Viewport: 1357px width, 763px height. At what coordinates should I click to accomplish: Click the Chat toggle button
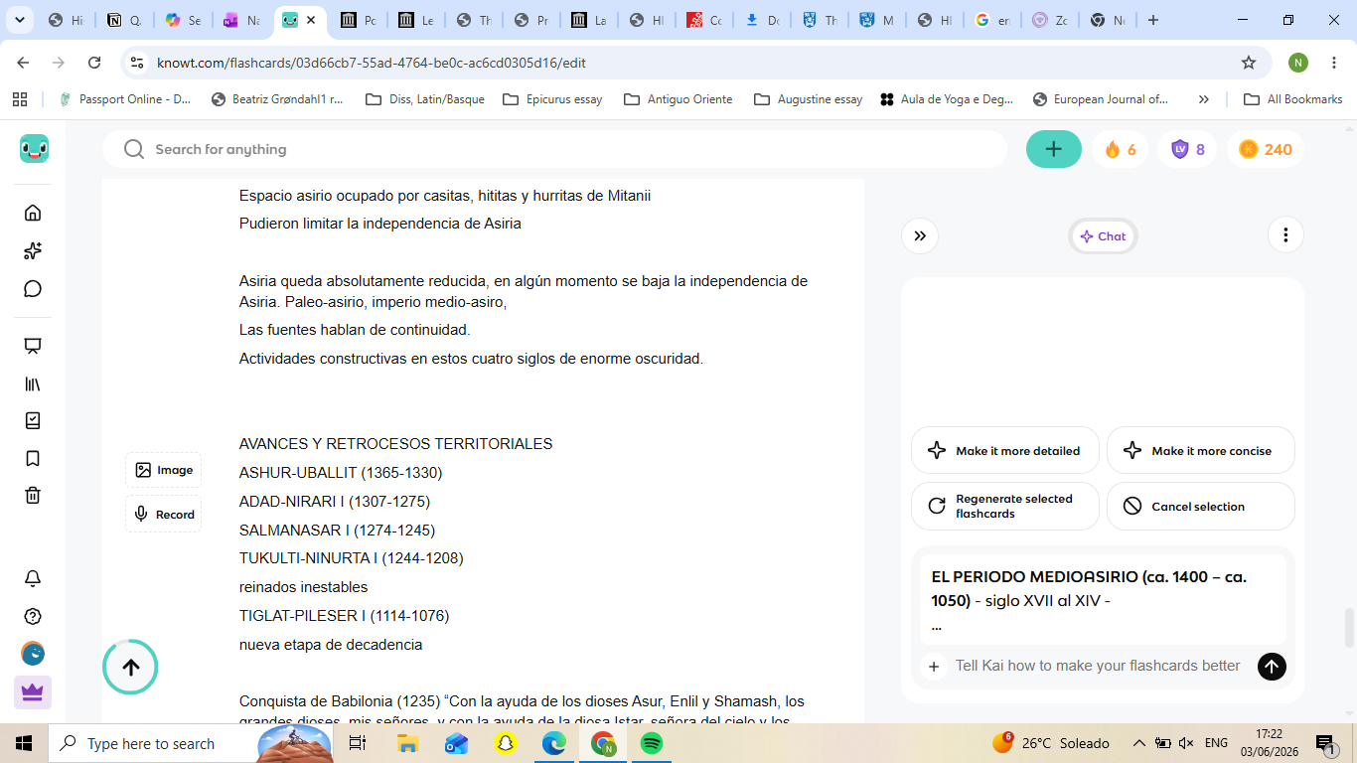1103,236
